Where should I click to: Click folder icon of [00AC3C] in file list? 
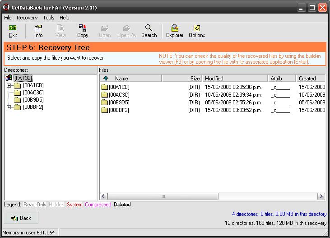(104, 95)
